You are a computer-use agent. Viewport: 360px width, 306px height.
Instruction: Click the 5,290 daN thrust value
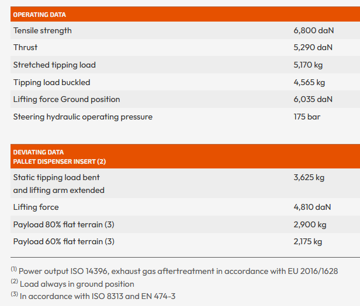point(313,47)
